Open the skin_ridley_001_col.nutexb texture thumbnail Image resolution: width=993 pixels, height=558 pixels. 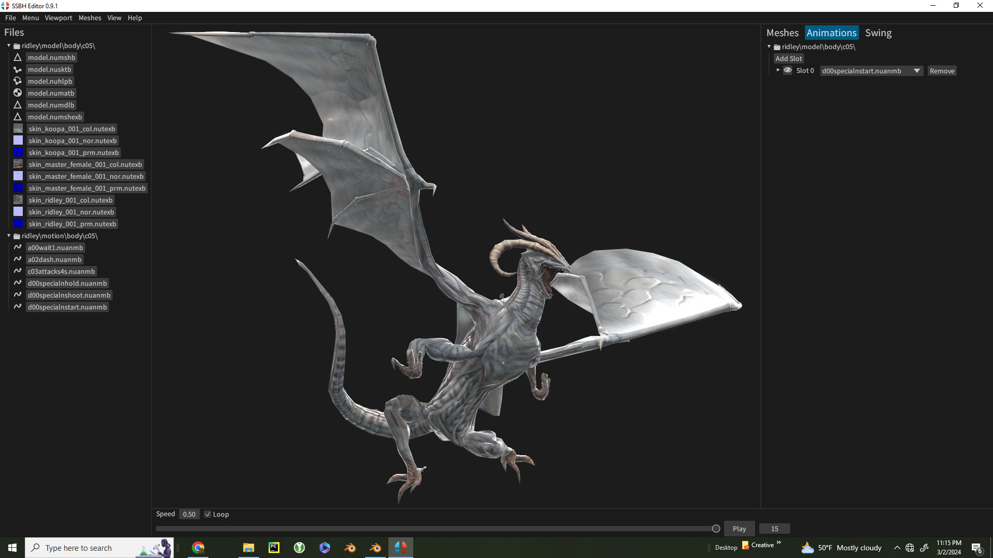click(x=17, y=199)
